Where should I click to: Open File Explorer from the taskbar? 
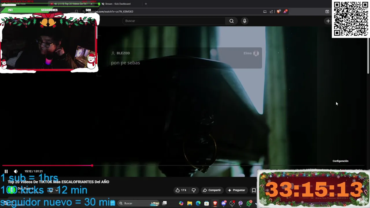point(190,203)
